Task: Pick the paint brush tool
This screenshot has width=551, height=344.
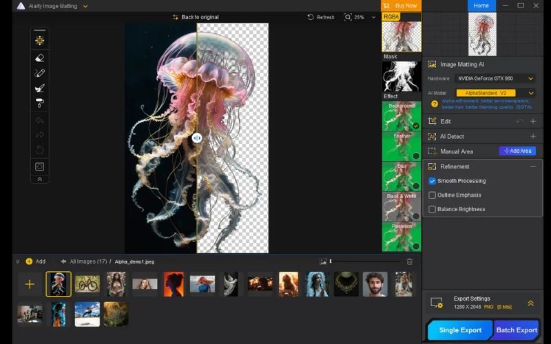Action: coord(40,88)
